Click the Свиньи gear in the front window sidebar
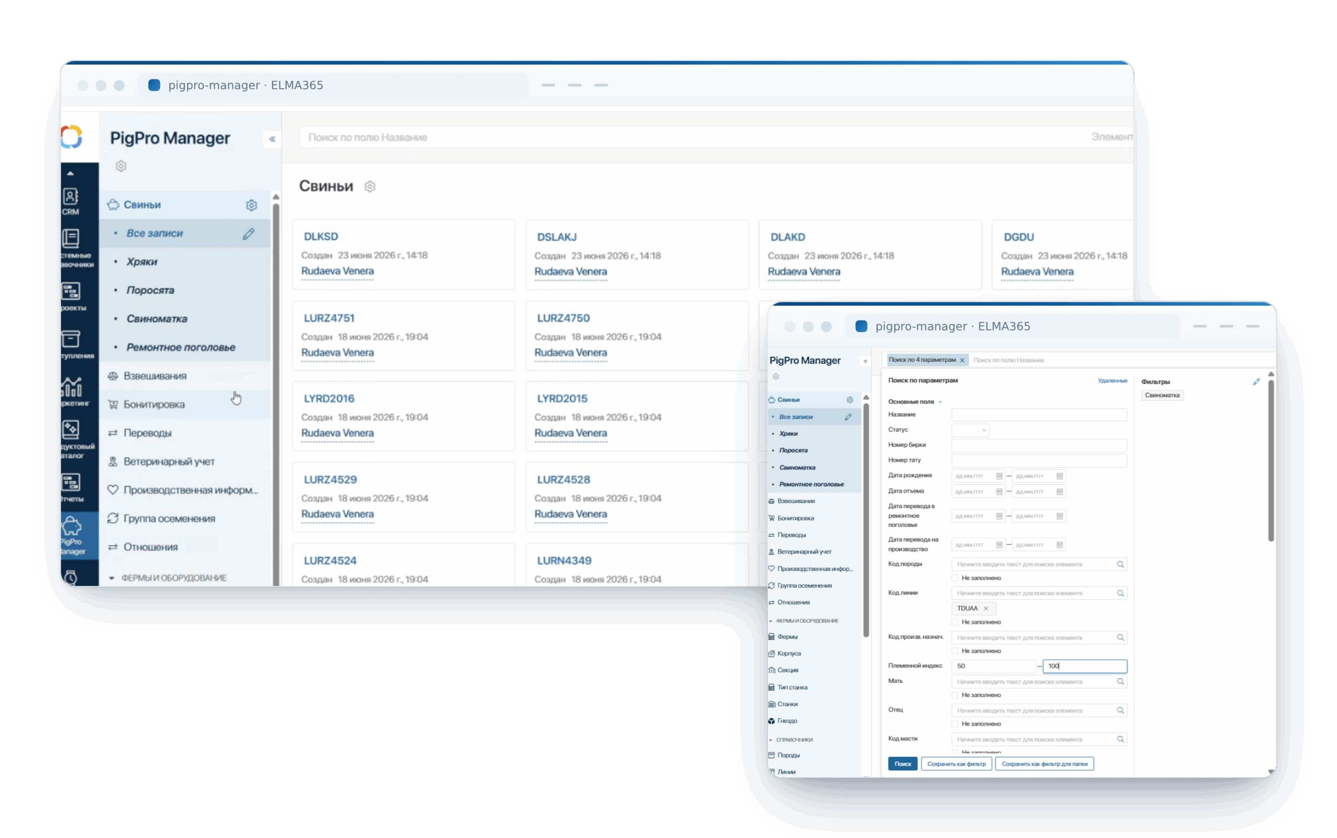The image size is (1337, 838). tap(850, 399)
